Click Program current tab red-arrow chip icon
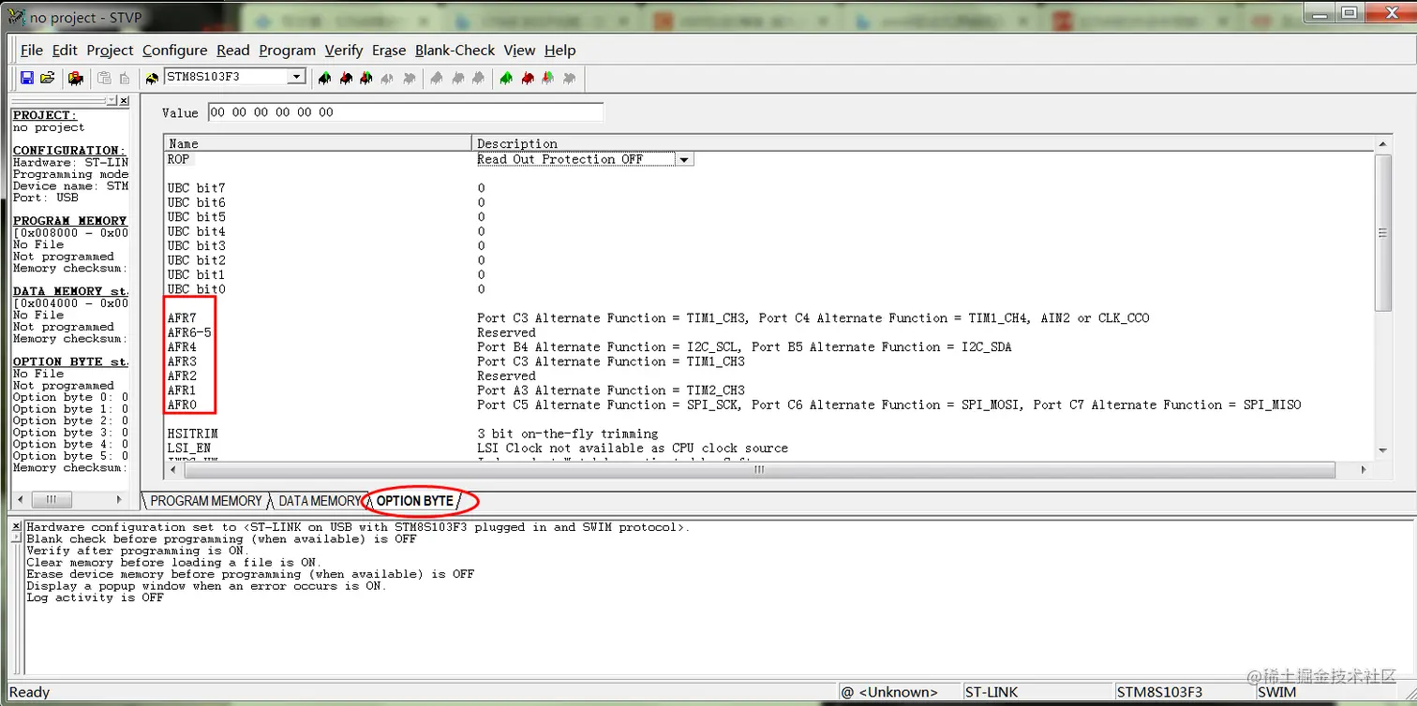 pos(346,78)
